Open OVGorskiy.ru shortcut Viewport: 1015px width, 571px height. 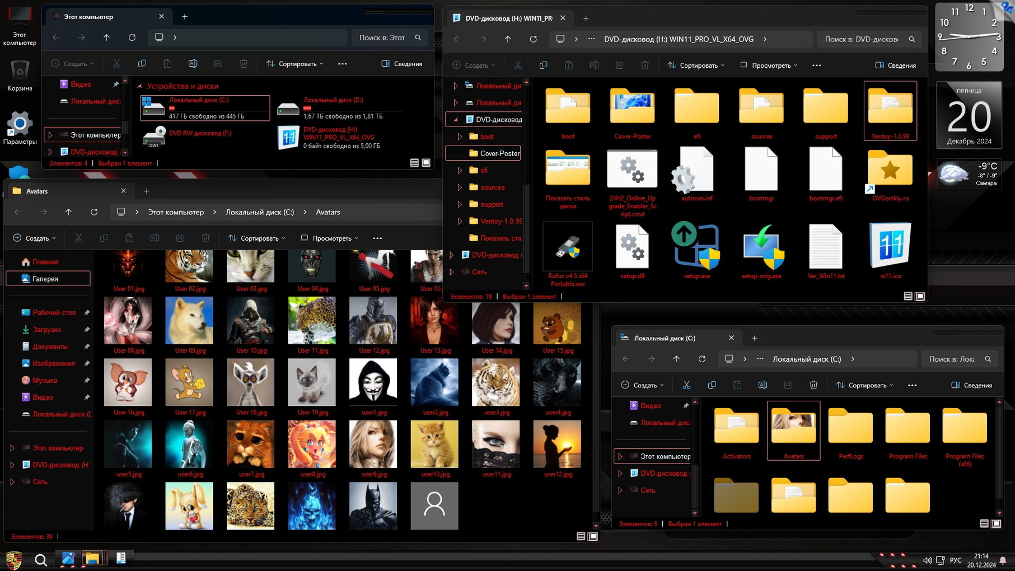pyautogui.click(x=890, y=175)
